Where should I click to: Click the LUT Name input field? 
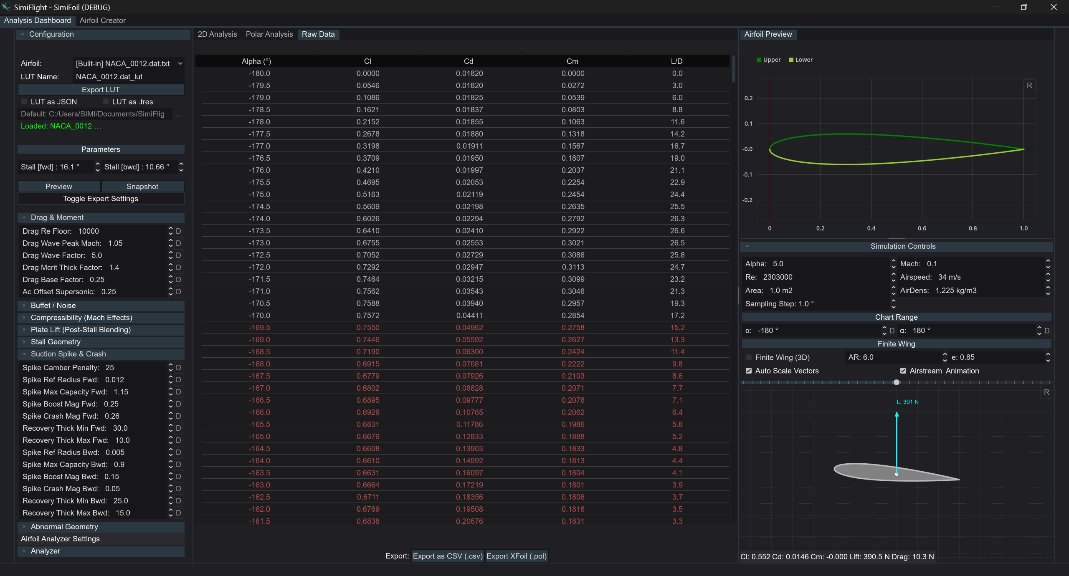click(x=128, y=77)
